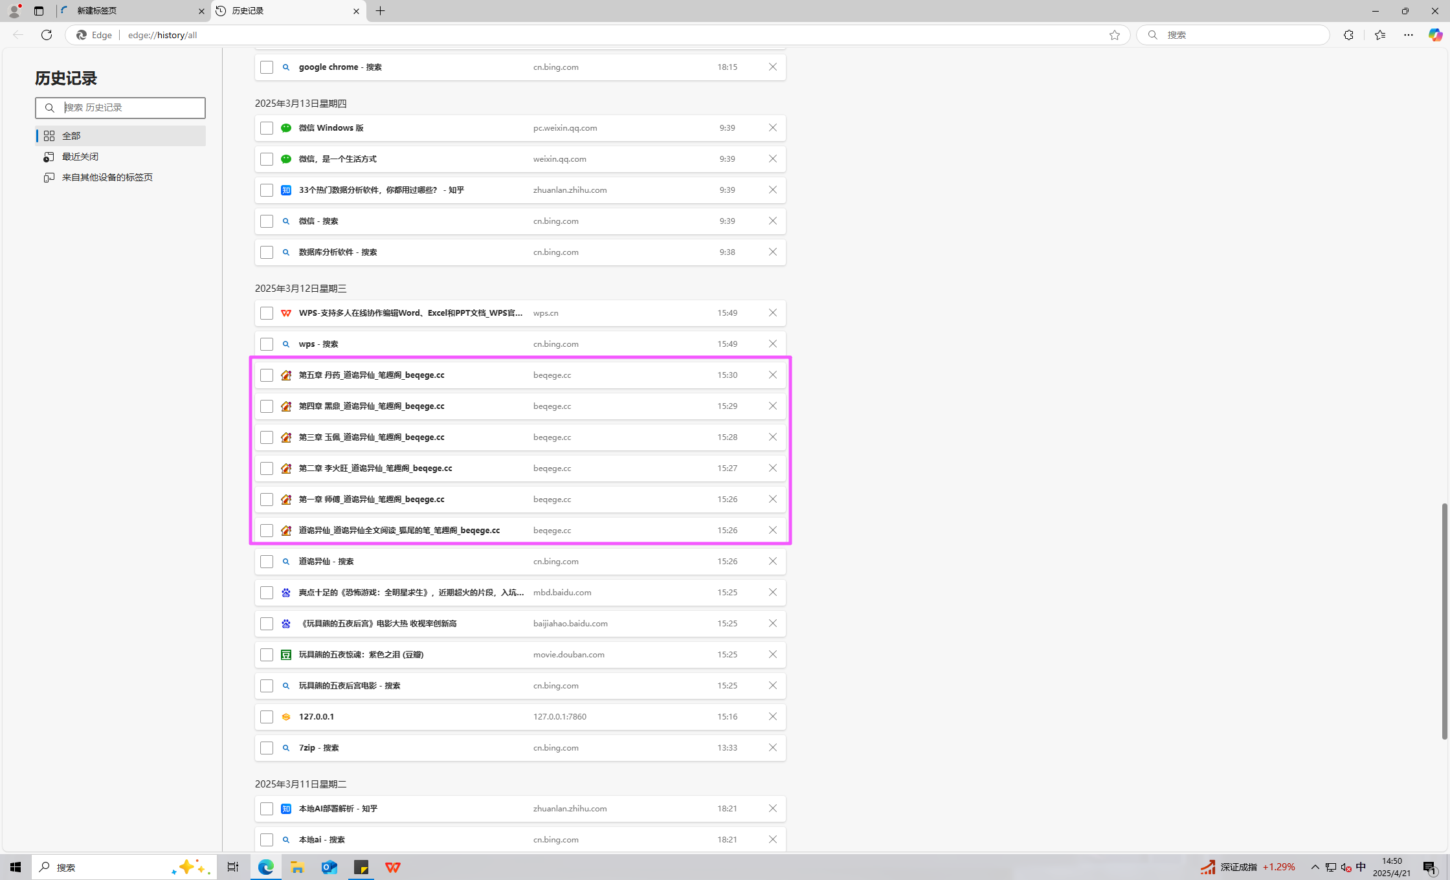Open the Extensions puzzle icon

pos(1348,35)
